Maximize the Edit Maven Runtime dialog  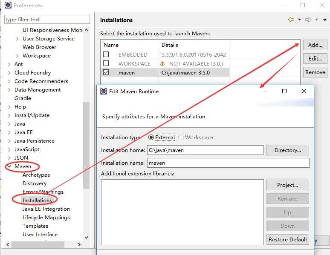tap(284, 91)
